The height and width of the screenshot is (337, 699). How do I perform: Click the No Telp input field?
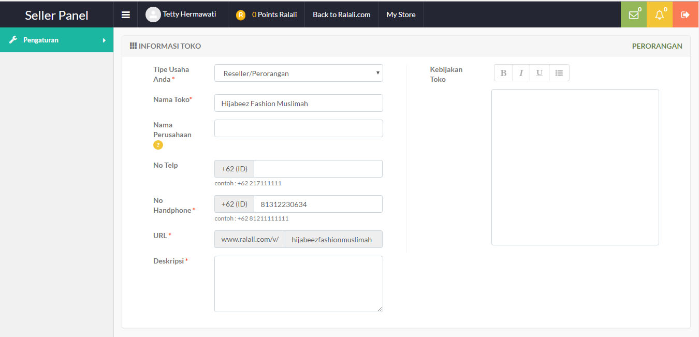318,169
